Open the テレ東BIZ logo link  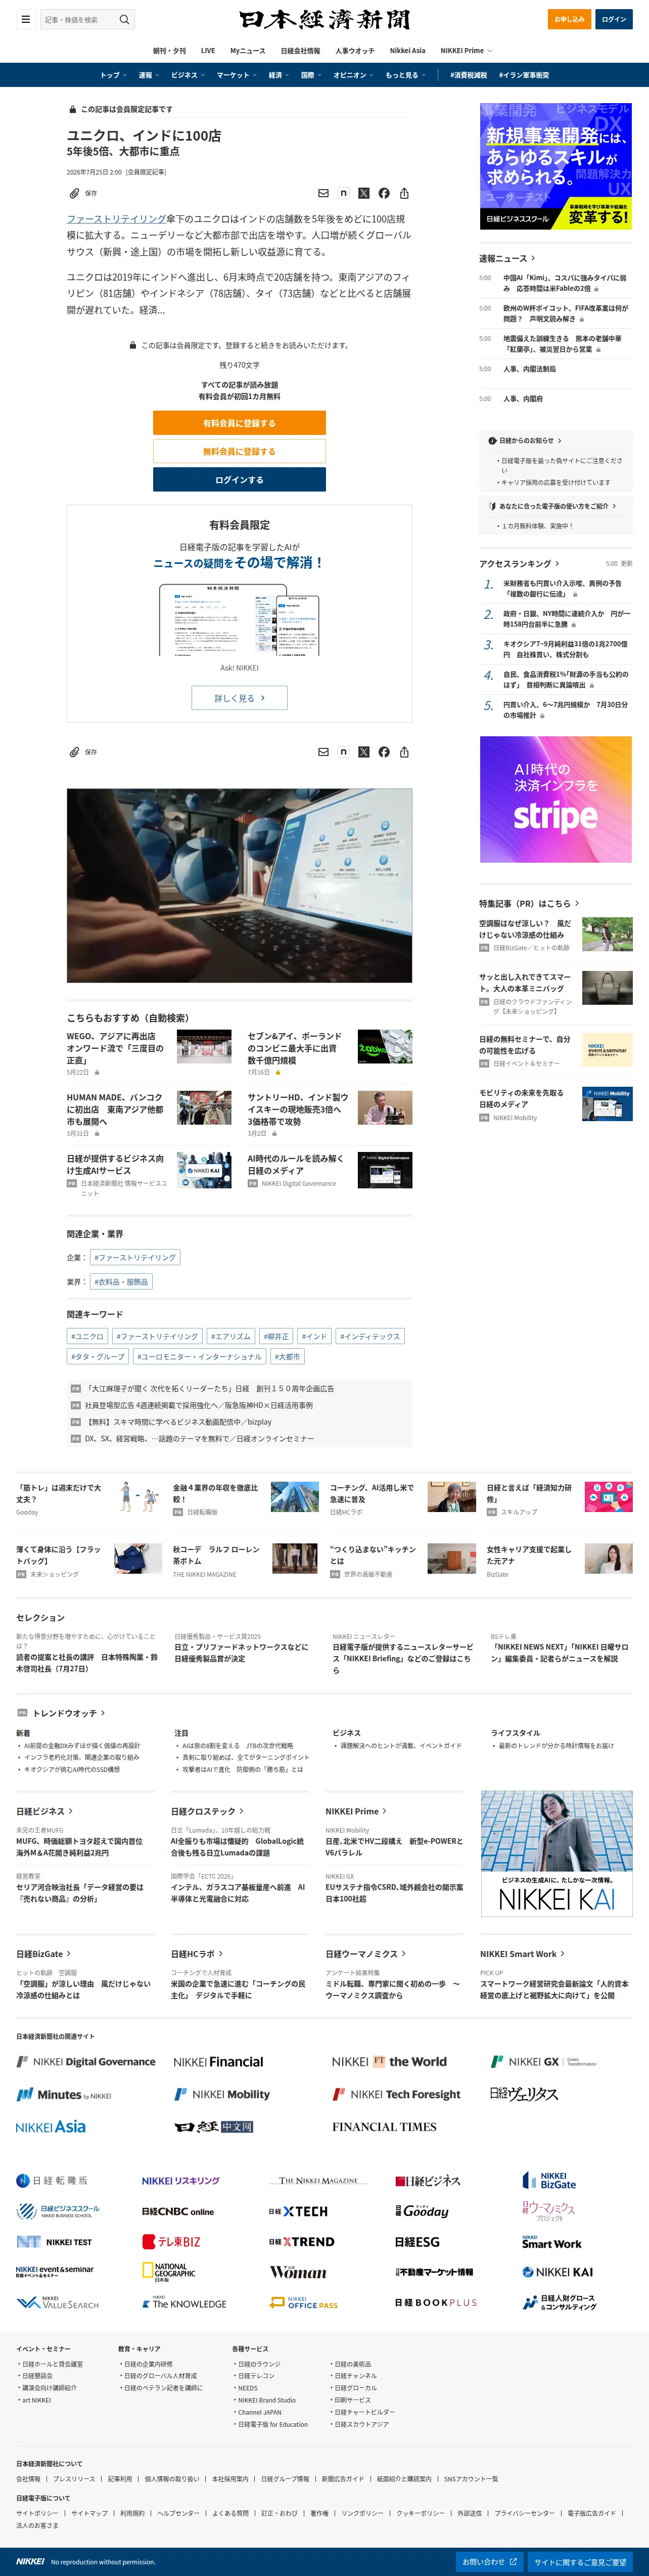pyautogui.click(x=171, y=2242)
